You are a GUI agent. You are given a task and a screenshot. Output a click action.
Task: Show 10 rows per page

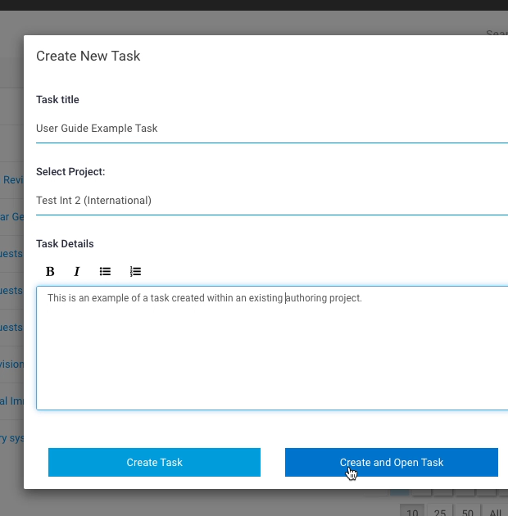coord(412,511)
